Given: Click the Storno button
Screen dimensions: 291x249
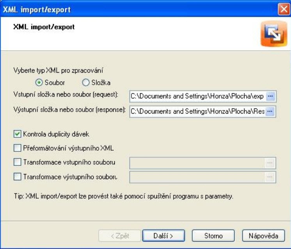Looking at the screenshot, I should click(x=213, y=236).
